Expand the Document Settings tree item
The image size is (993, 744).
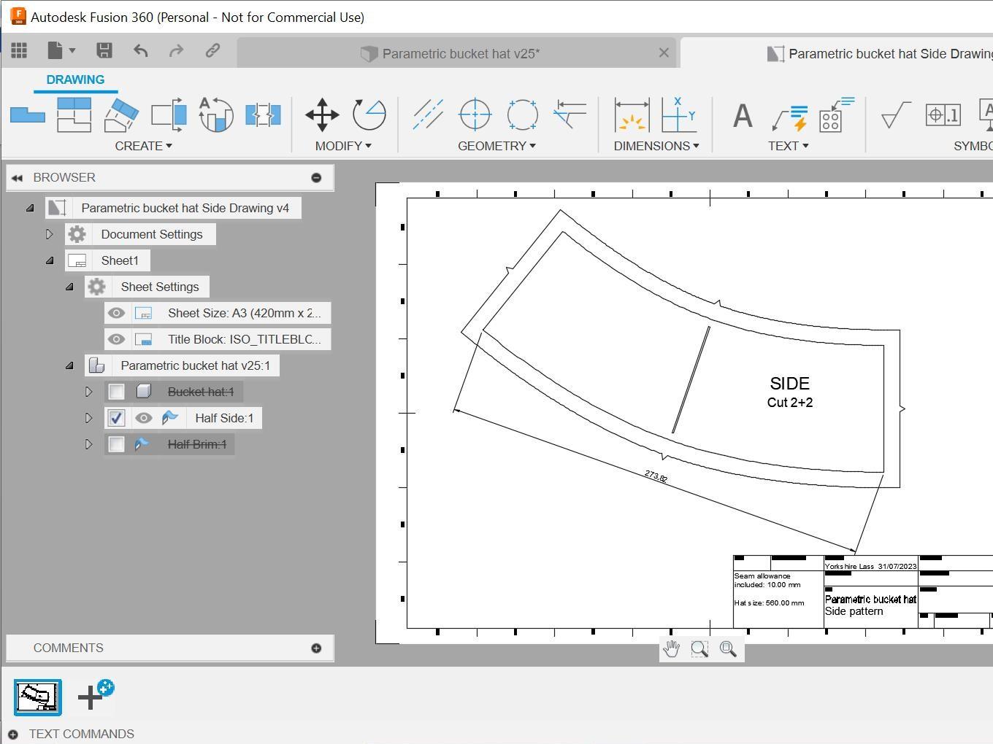(x=50, y=233)
